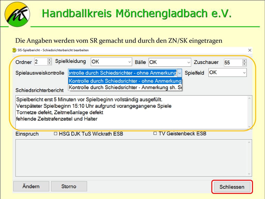Collapse the Spielausweiskontrolle dropdown arrow
Image resolution: width=265 pixels, height=199 pixels.
[180, 73]
